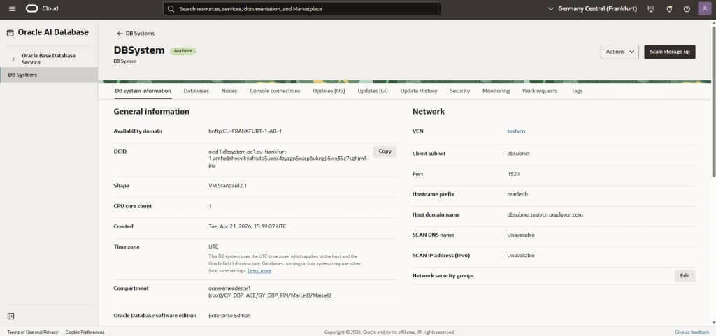Open the notifications bell
The image size is (716, 336).
pyautogui.click(x=669, y=8)
